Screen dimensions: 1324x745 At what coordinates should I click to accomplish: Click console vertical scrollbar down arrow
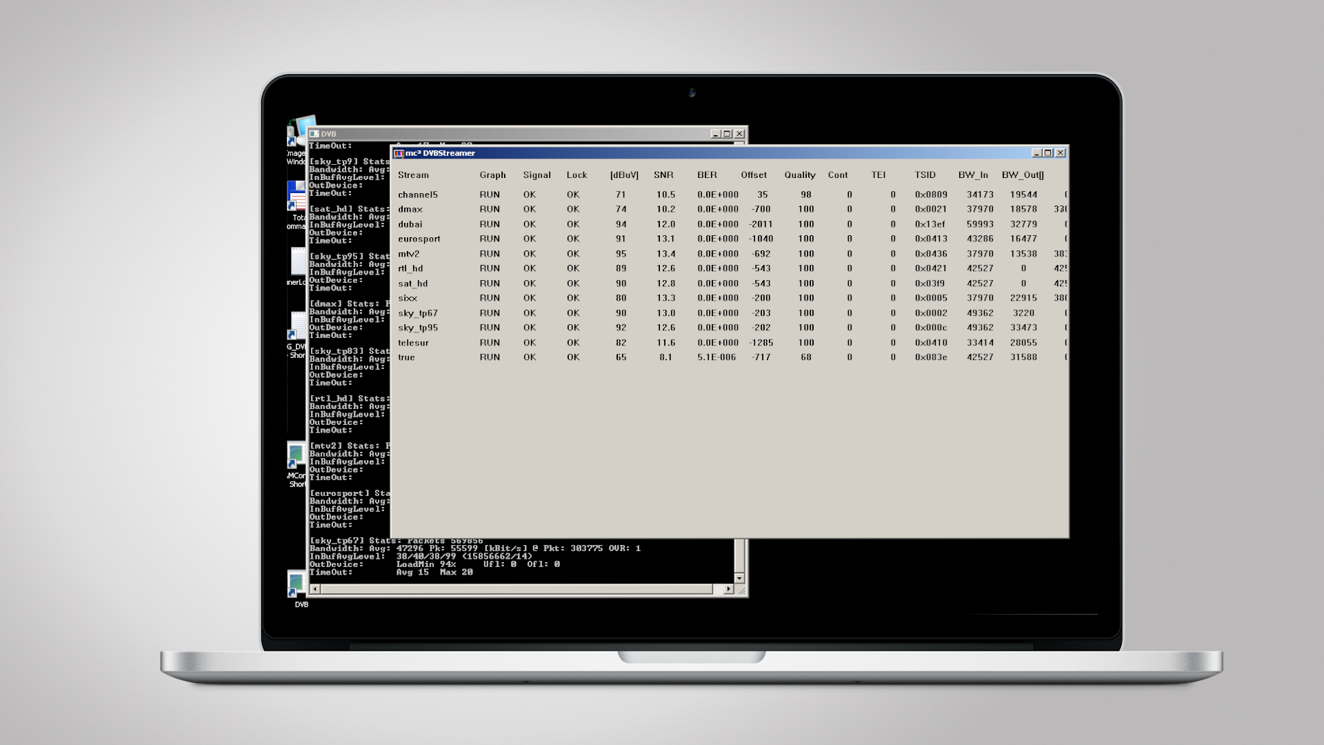pos(739,578)
